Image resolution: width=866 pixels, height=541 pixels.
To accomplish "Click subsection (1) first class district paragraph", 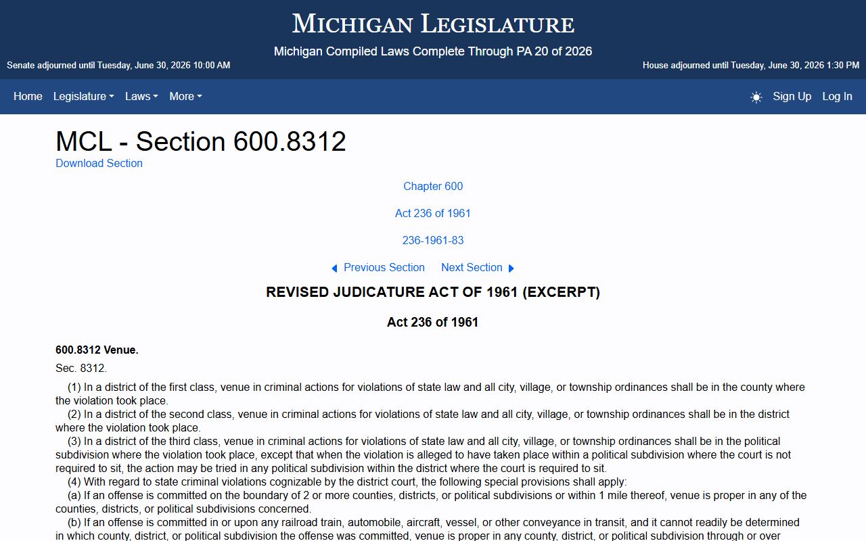I will (x=430, y=394).
